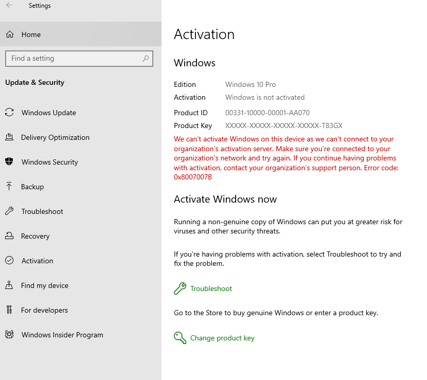Click the green wrench Troubleshoot icon

click(180, 288)
